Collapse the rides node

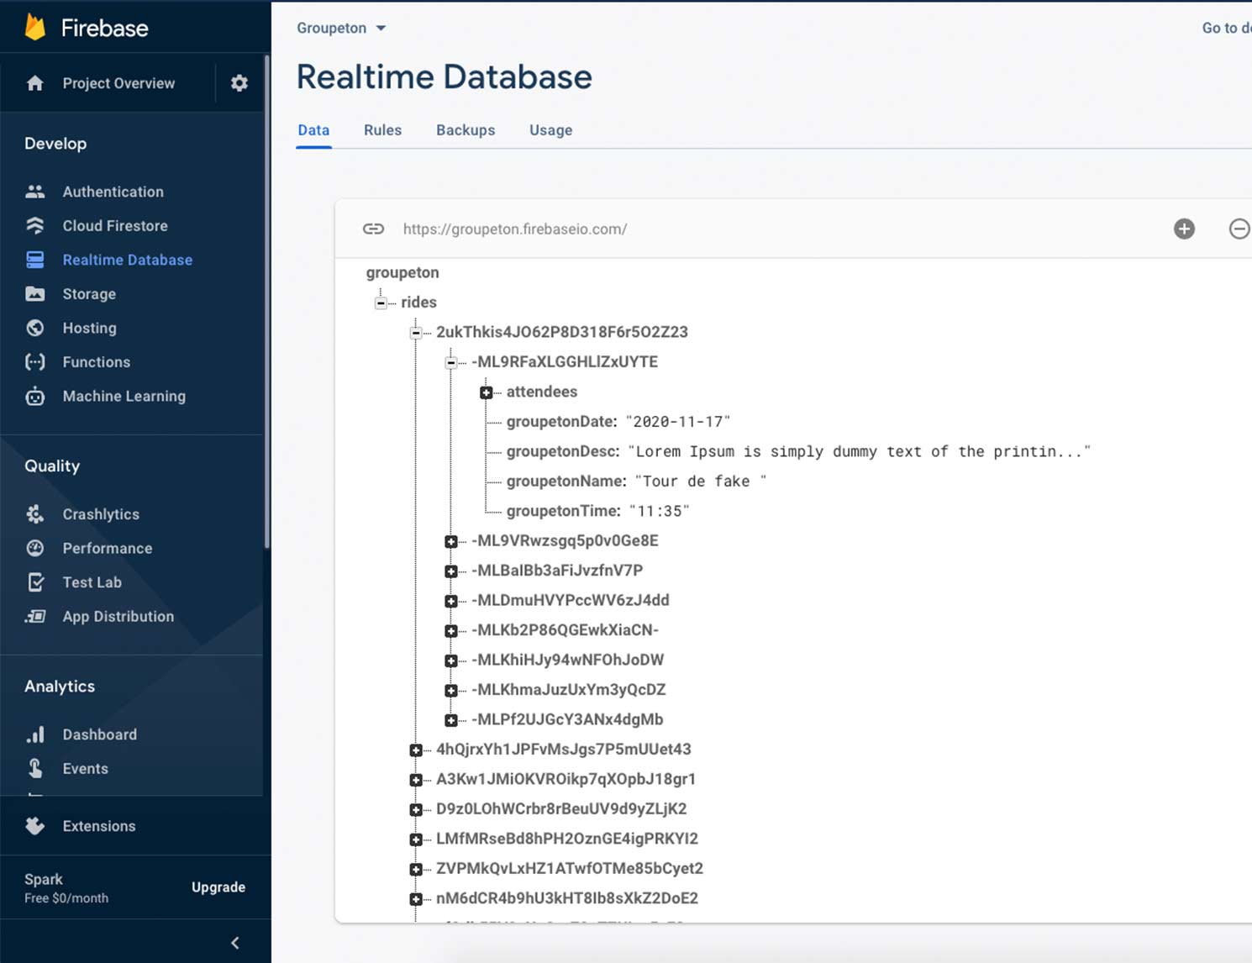(x=381, y=303)
